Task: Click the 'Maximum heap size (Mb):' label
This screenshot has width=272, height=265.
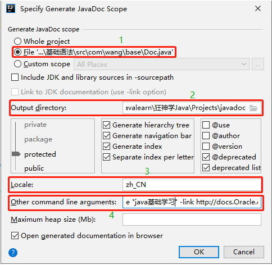Action: point(53,220)
